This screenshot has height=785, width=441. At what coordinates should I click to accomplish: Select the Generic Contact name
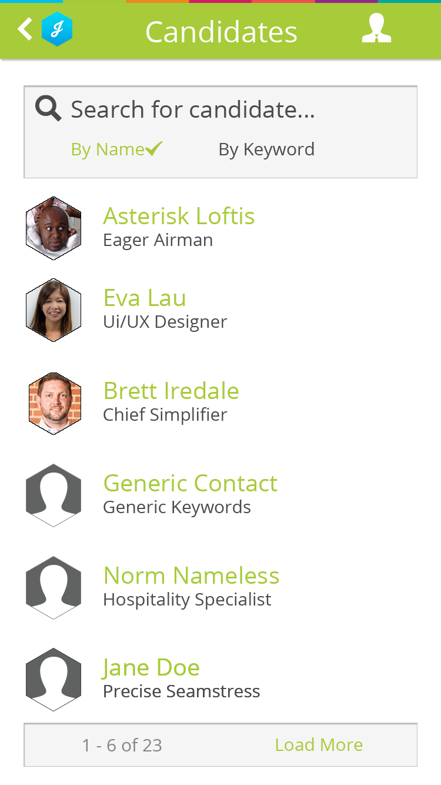190,483
